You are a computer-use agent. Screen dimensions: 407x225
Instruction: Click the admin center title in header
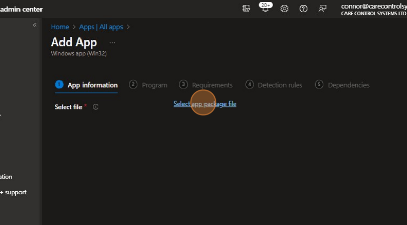coord(22,9)
